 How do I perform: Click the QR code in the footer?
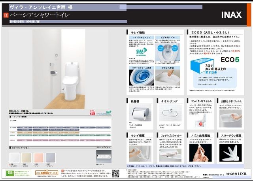point(116,173)
